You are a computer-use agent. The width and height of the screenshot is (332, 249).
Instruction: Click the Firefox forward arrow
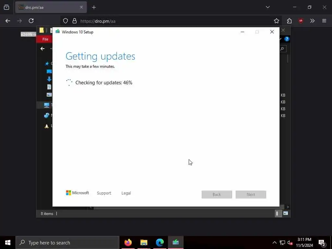(x=19, y=21)
